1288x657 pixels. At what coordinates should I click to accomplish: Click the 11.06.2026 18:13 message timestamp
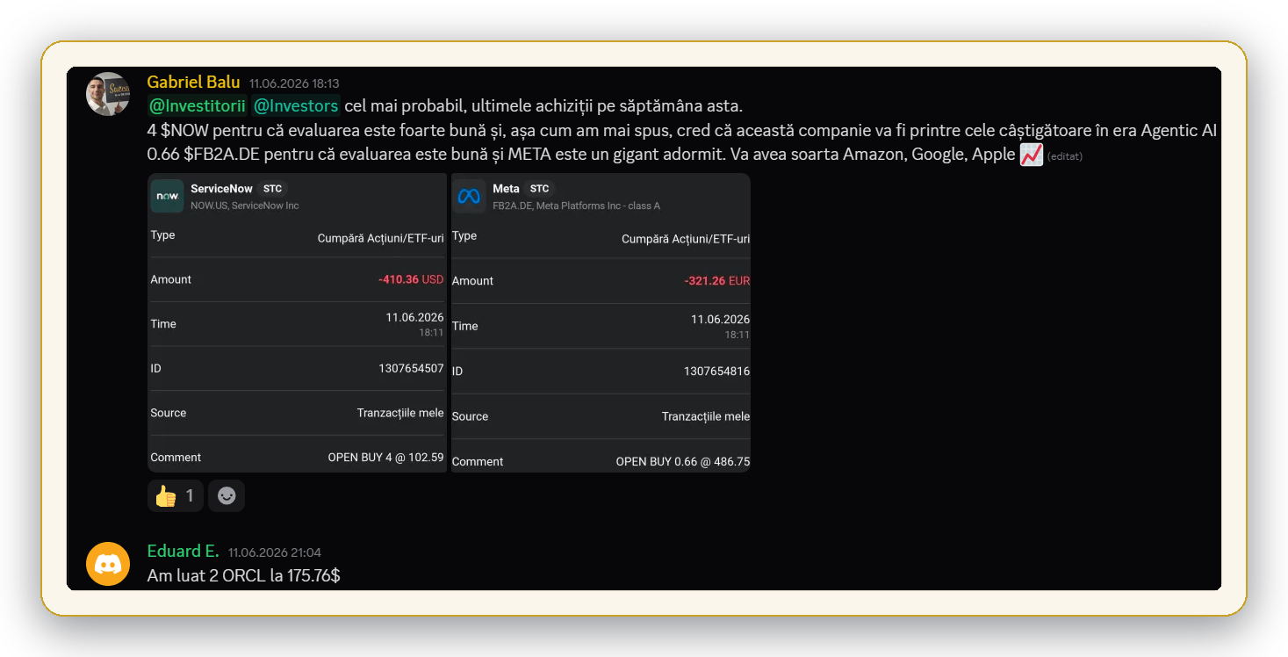[x=294, y=83]
